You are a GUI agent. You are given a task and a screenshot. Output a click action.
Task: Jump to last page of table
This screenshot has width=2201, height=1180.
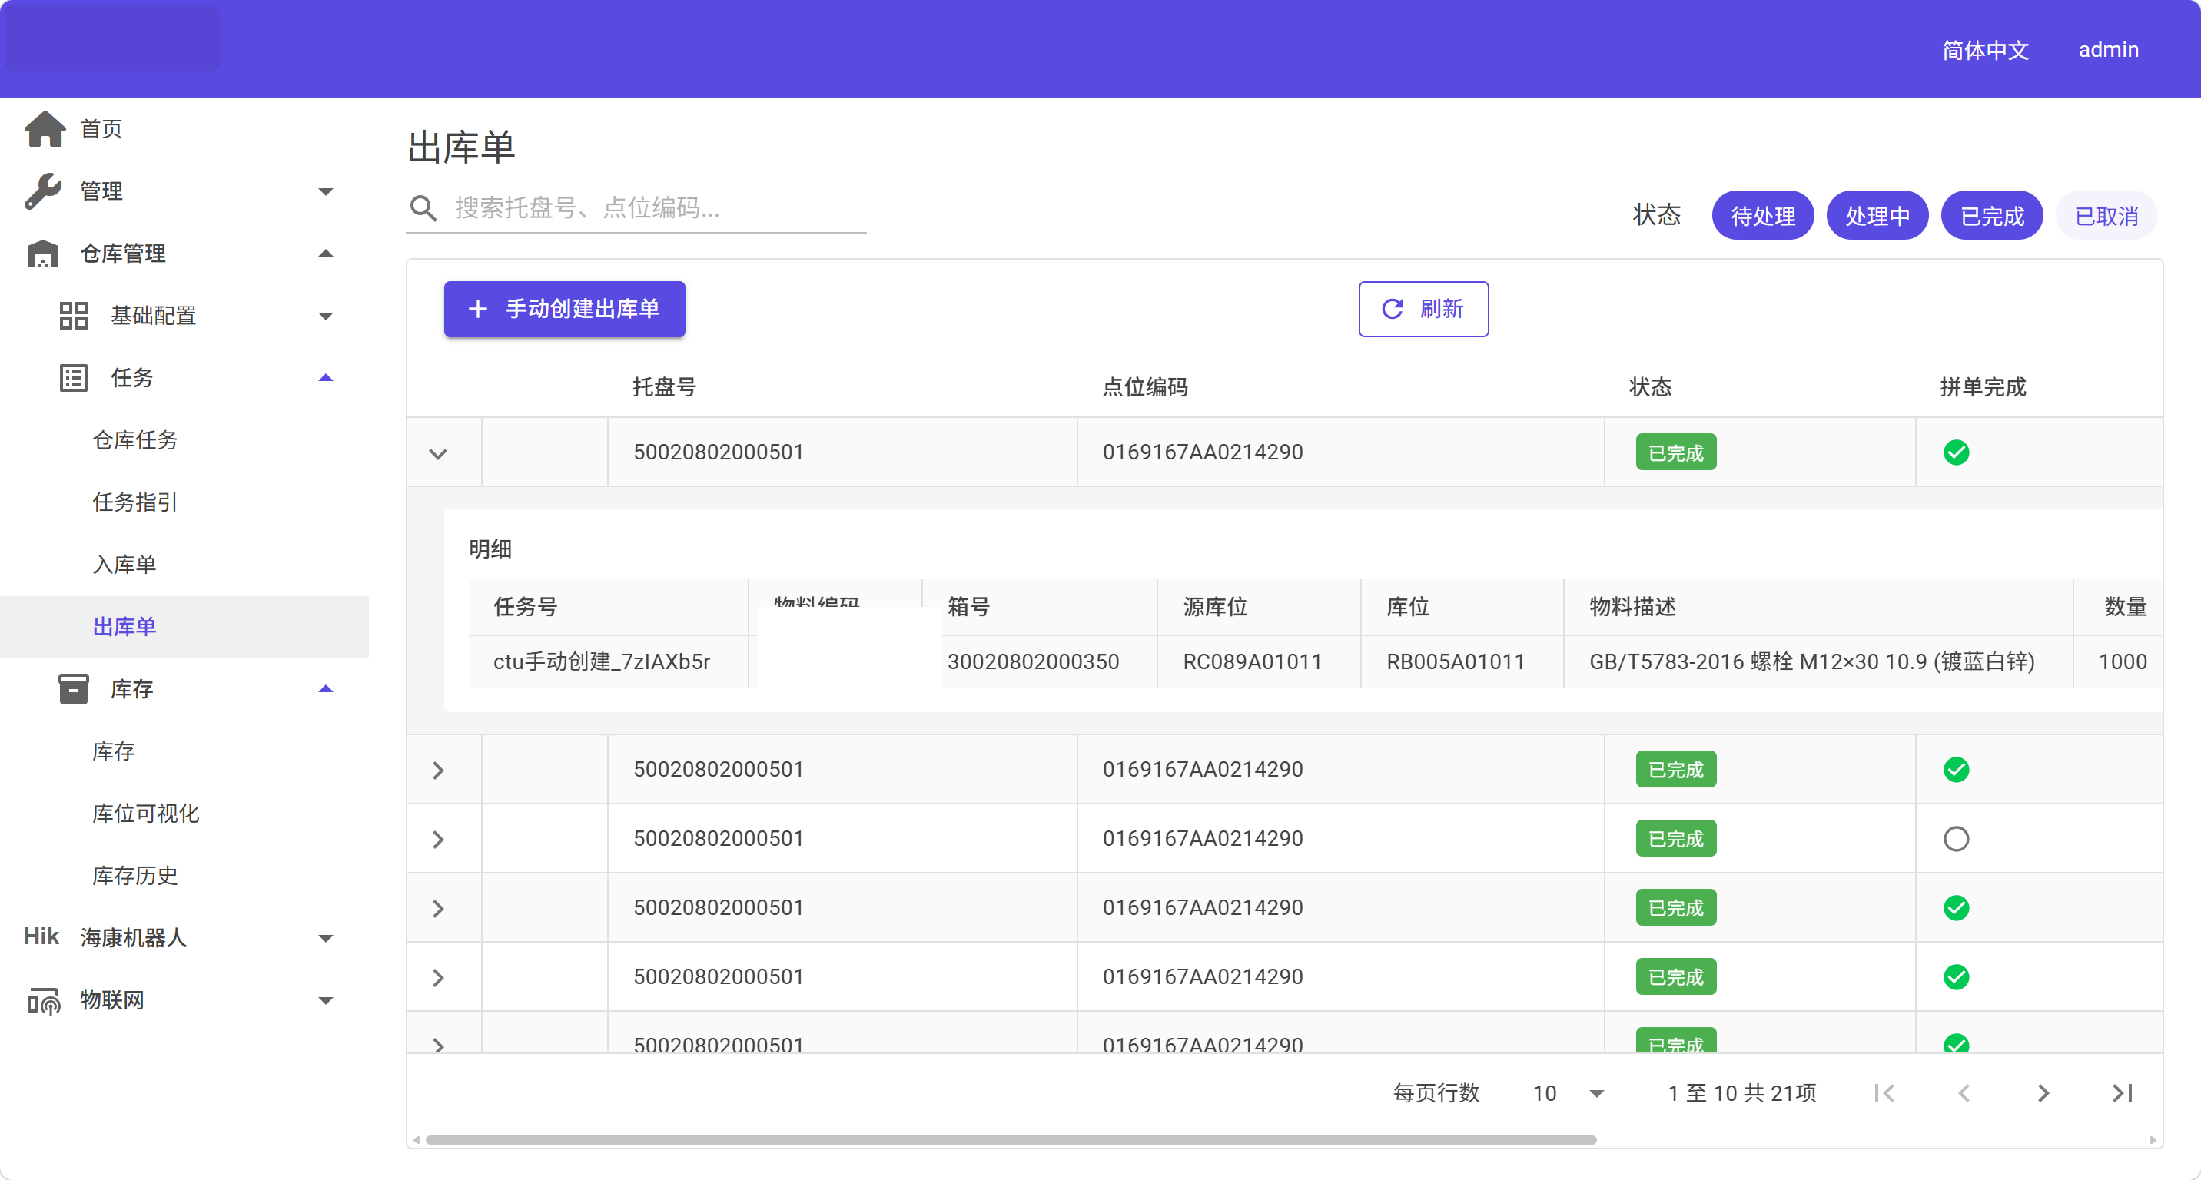click(2123, 1094)
